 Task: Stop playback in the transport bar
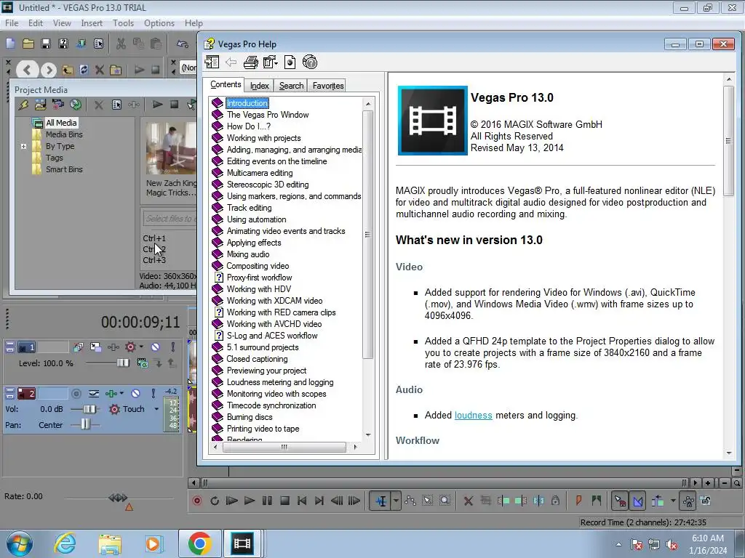coord(284,501)
